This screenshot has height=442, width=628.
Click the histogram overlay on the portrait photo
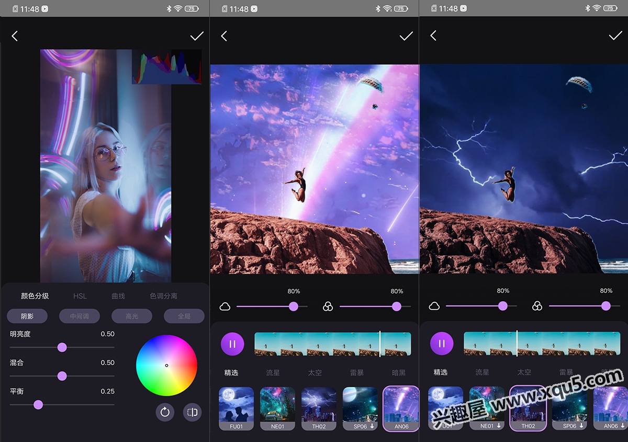click(x=166, y=67)
